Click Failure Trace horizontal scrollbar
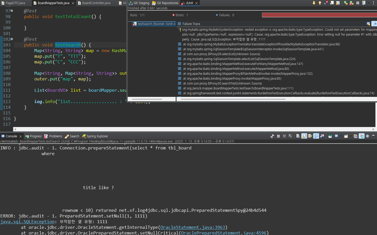This screenshot has height=235, width=377. click(233, 99)
